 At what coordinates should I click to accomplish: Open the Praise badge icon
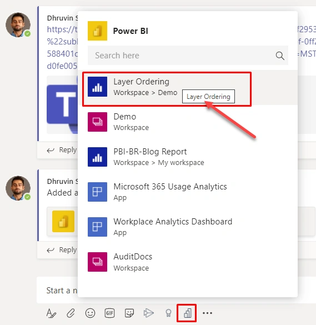click(168, 313)
